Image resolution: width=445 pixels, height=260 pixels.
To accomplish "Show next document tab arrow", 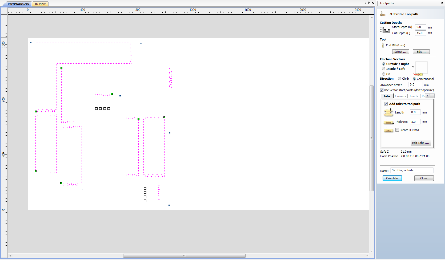I will point(369,3).
